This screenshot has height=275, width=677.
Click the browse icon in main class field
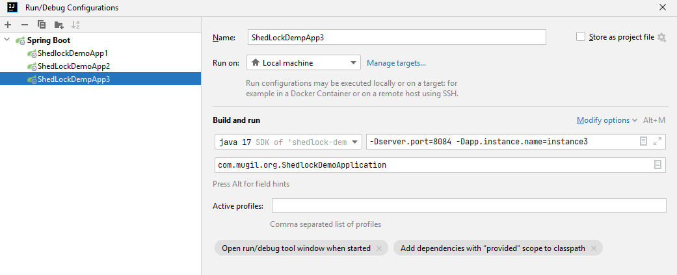(657, 164)
